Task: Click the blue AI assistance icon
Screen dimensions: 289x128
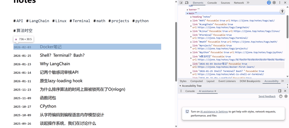Action: (x=269, y=3)
